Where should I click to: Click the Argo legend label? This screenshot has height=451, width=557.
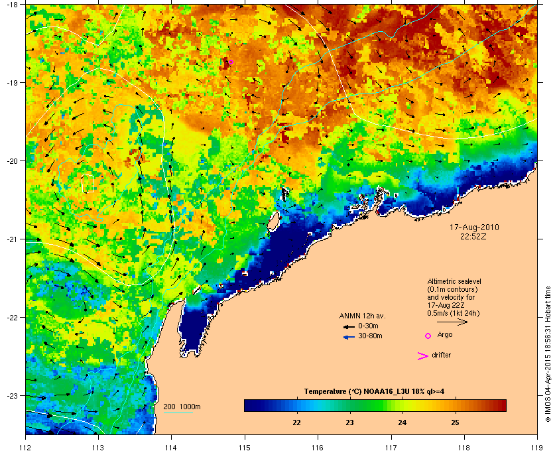pyautogui.click(x=445, y=335)
